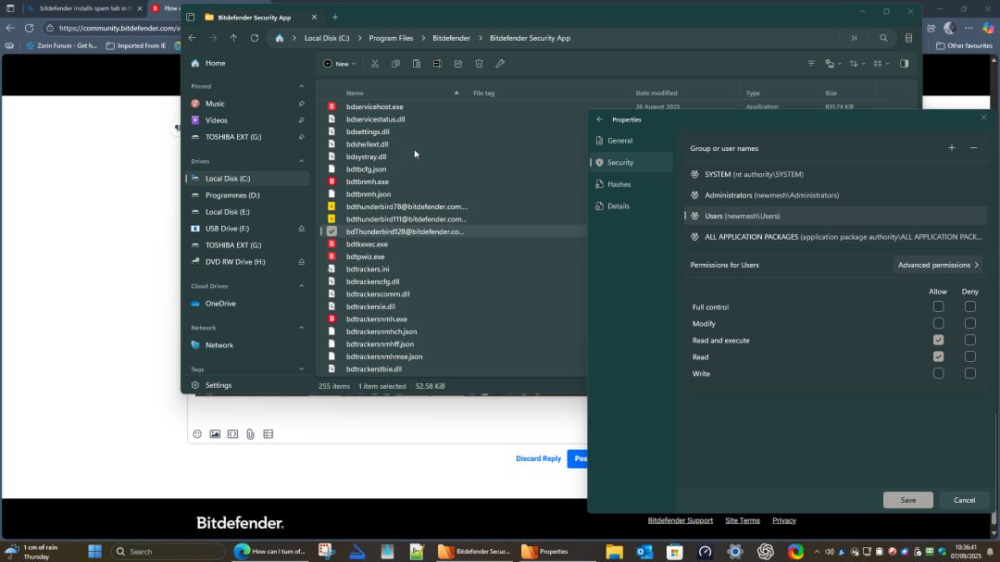
Task: Click the Paste clipboard icon
Action: pos(417,64)
